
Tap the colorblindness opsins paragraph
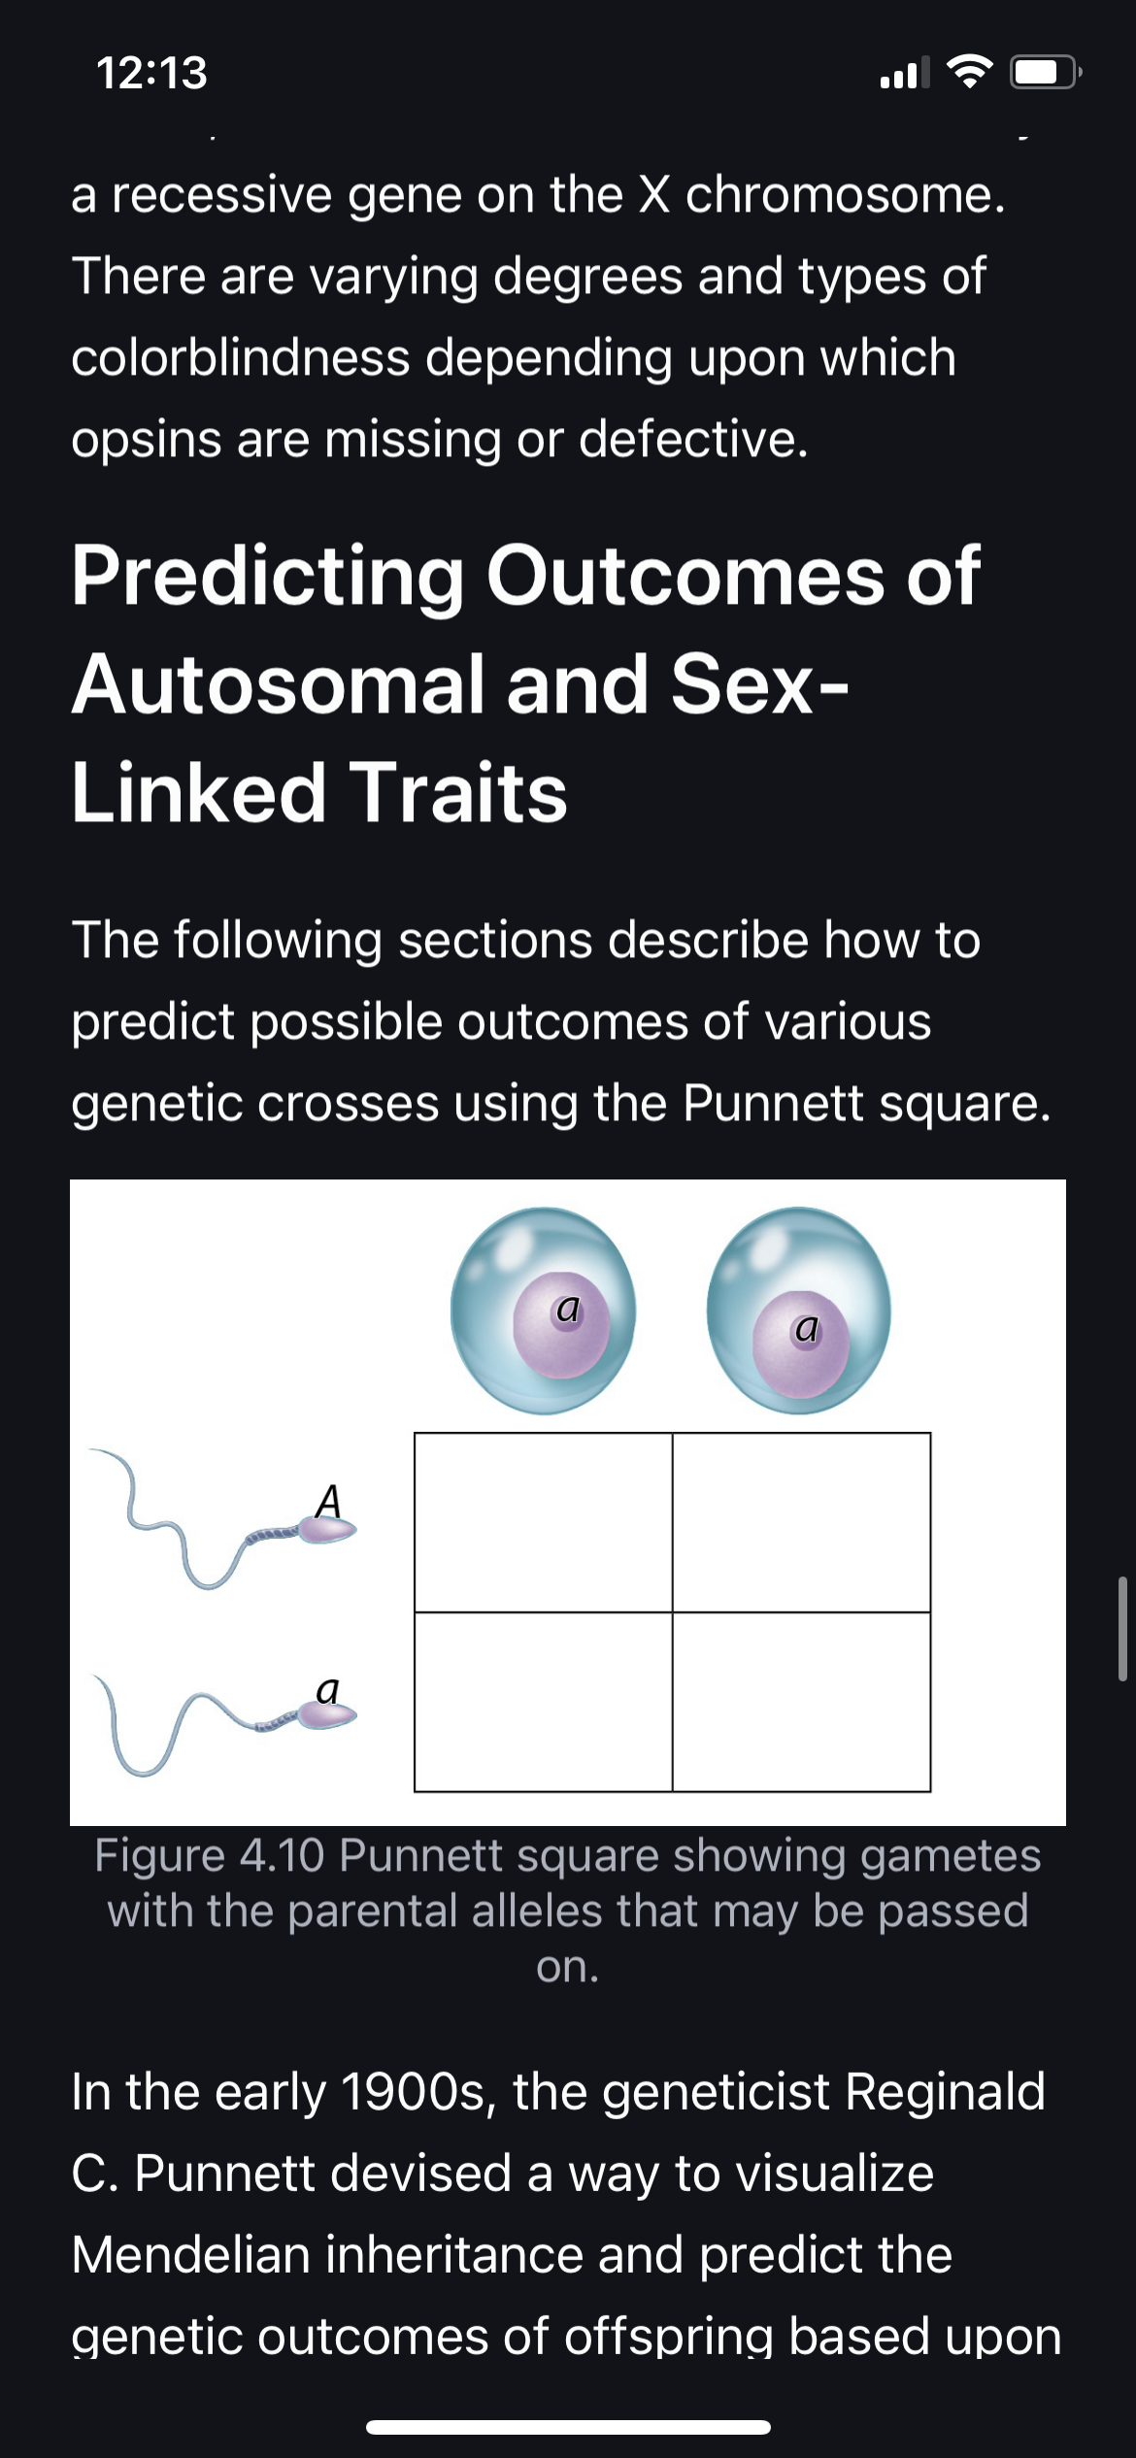538,316
